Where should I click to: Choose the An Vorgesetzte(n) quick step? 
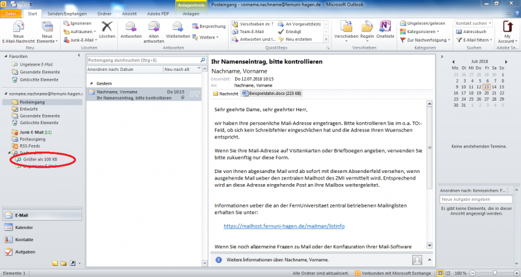click(300, 24)
